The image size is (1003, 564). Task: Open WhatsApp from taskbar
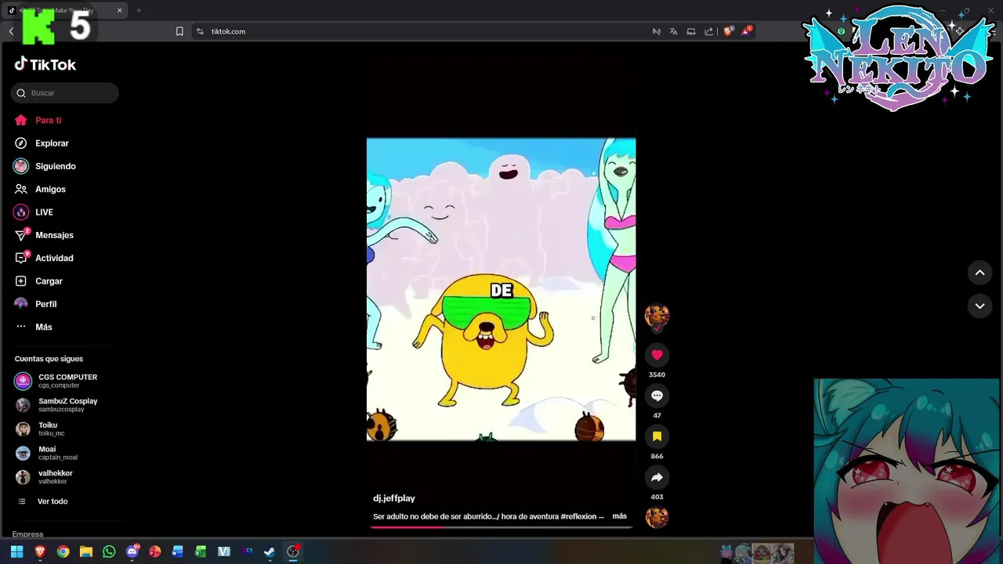pos(109,551)
